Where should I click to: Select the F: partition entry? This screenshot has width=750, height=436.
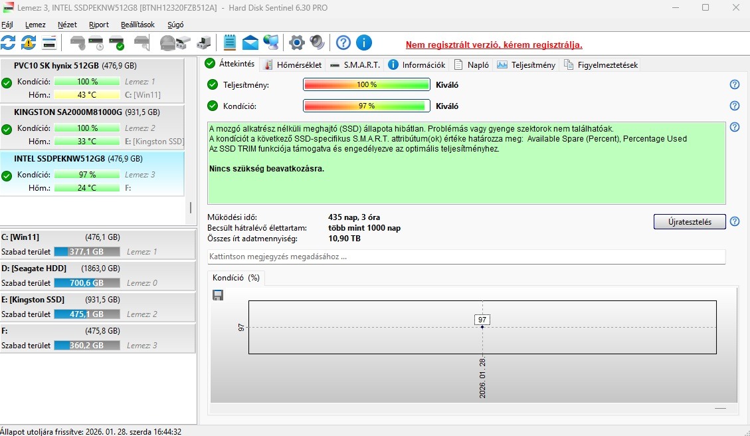98,338
